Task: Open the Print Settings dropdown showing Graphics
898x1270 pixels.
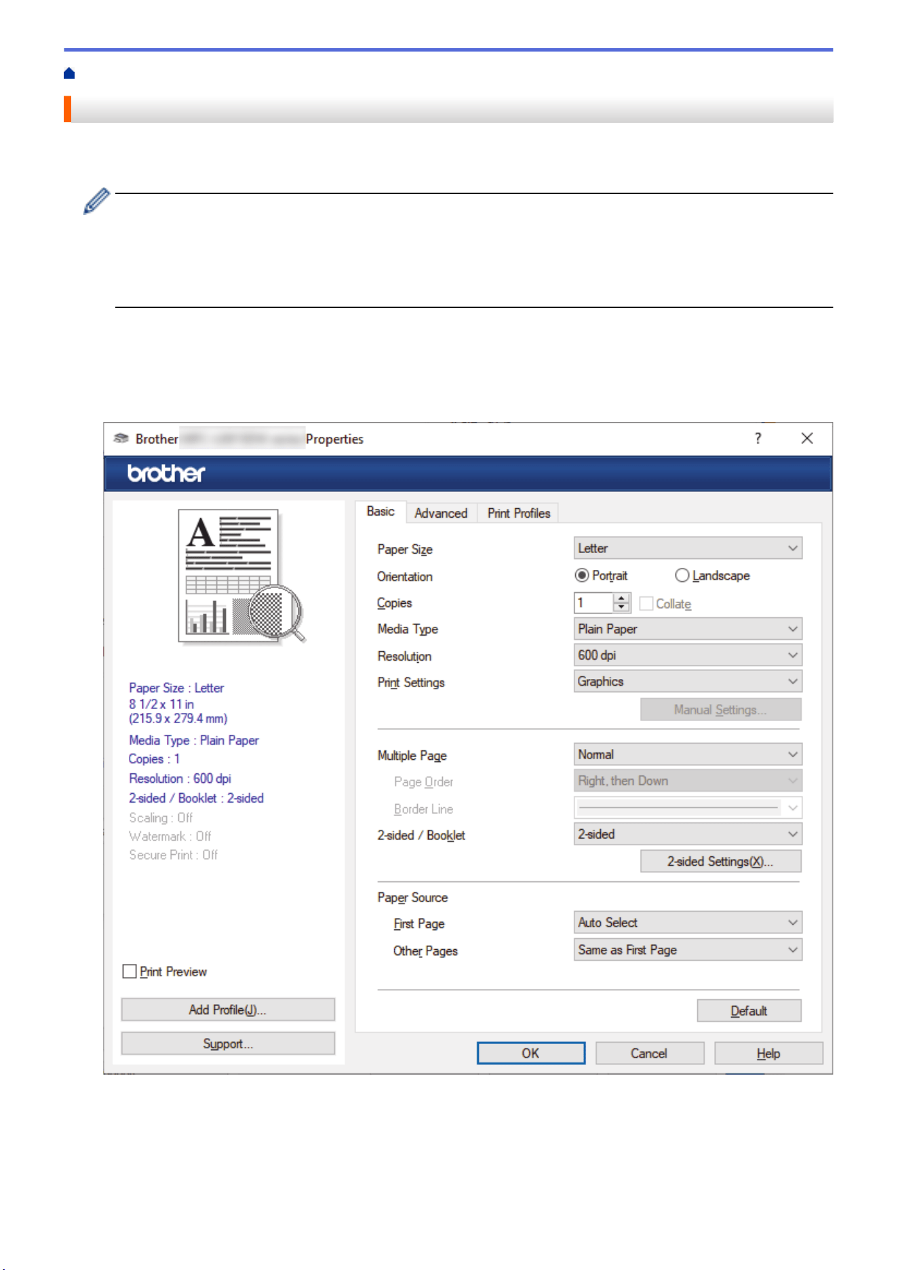Action: point(688,681)
